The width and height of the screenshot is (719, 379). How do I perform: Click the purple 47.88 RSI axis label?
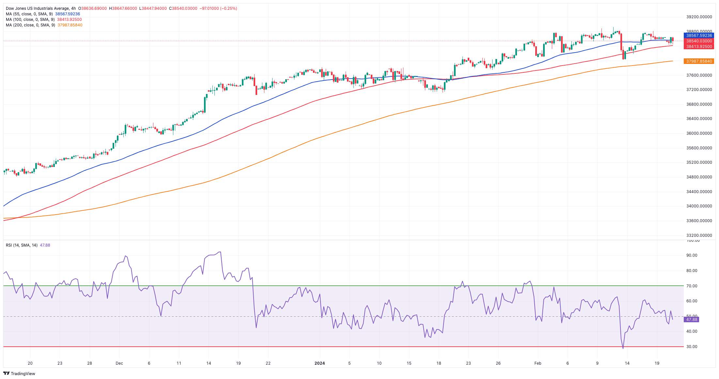click(x=692, y=320)
